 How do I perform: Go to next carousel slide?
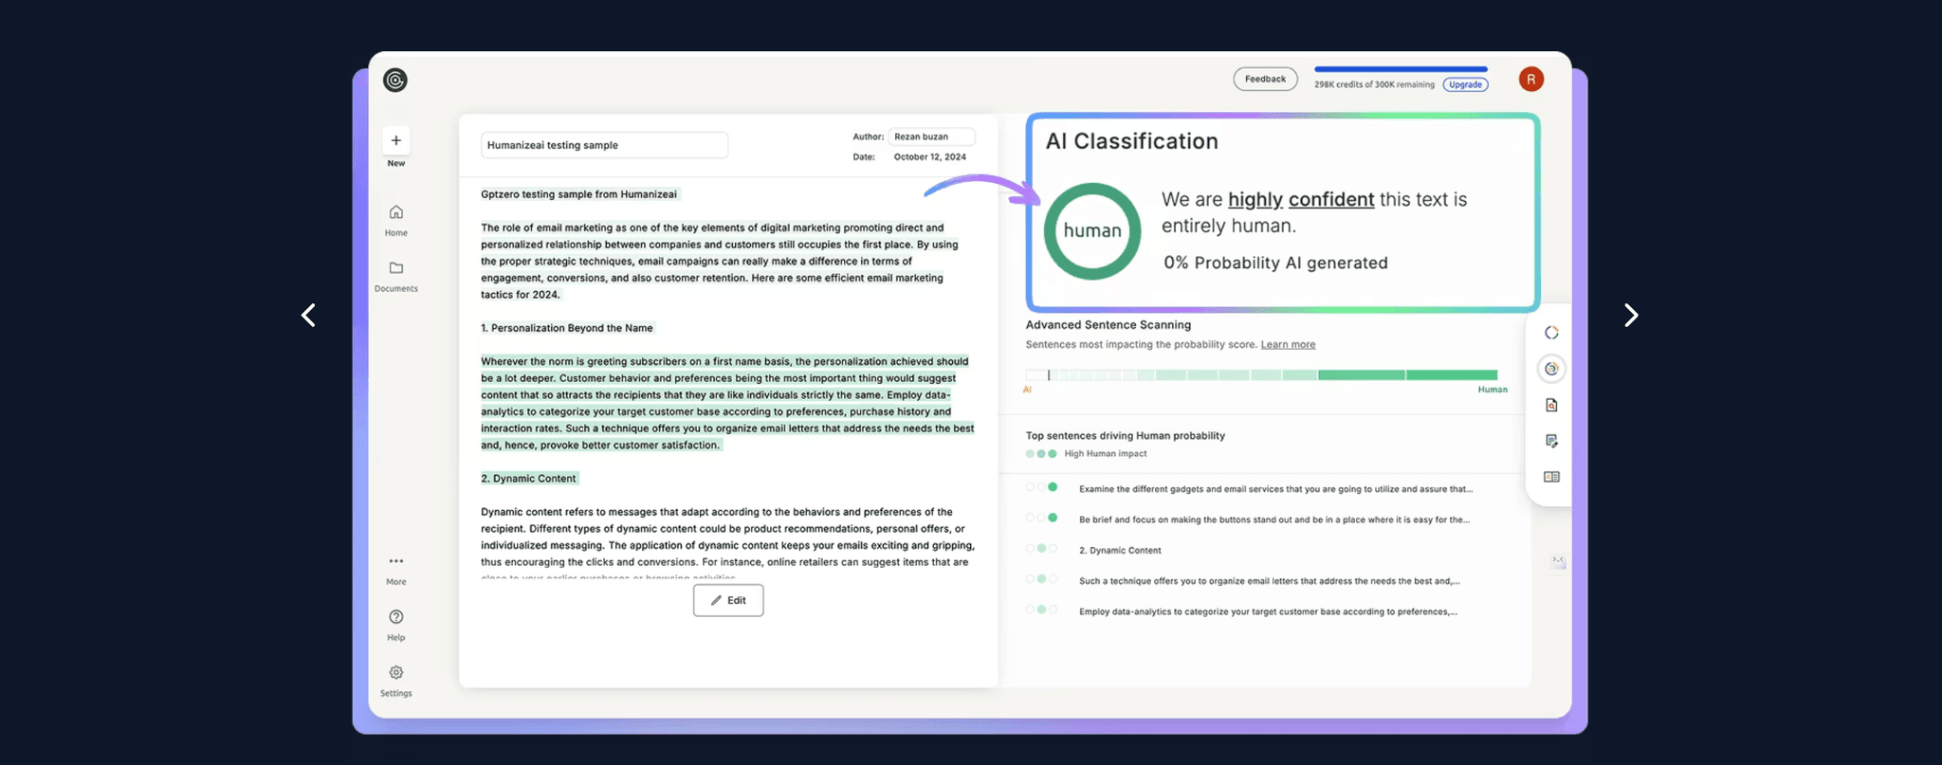pyautogui.click(x=1630, y=316)
